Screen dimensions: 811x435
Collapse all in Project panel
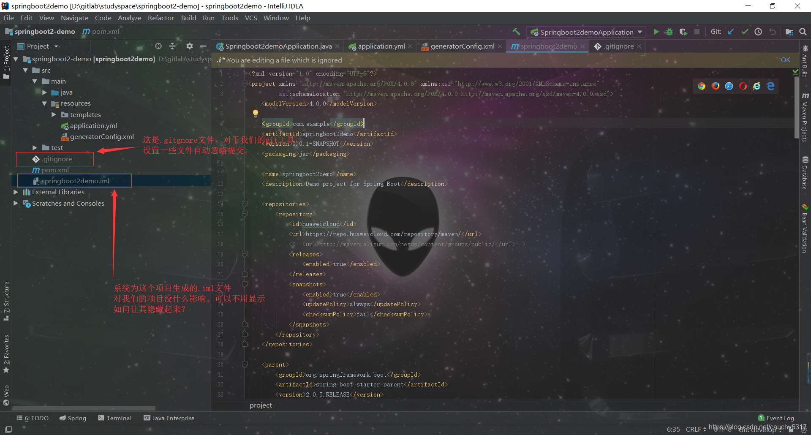pos(172,46)
